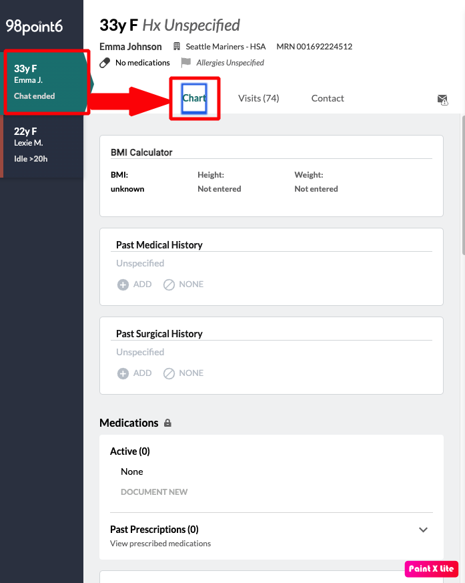
Task: Click the pill medications icon
Action: (105, 63)
